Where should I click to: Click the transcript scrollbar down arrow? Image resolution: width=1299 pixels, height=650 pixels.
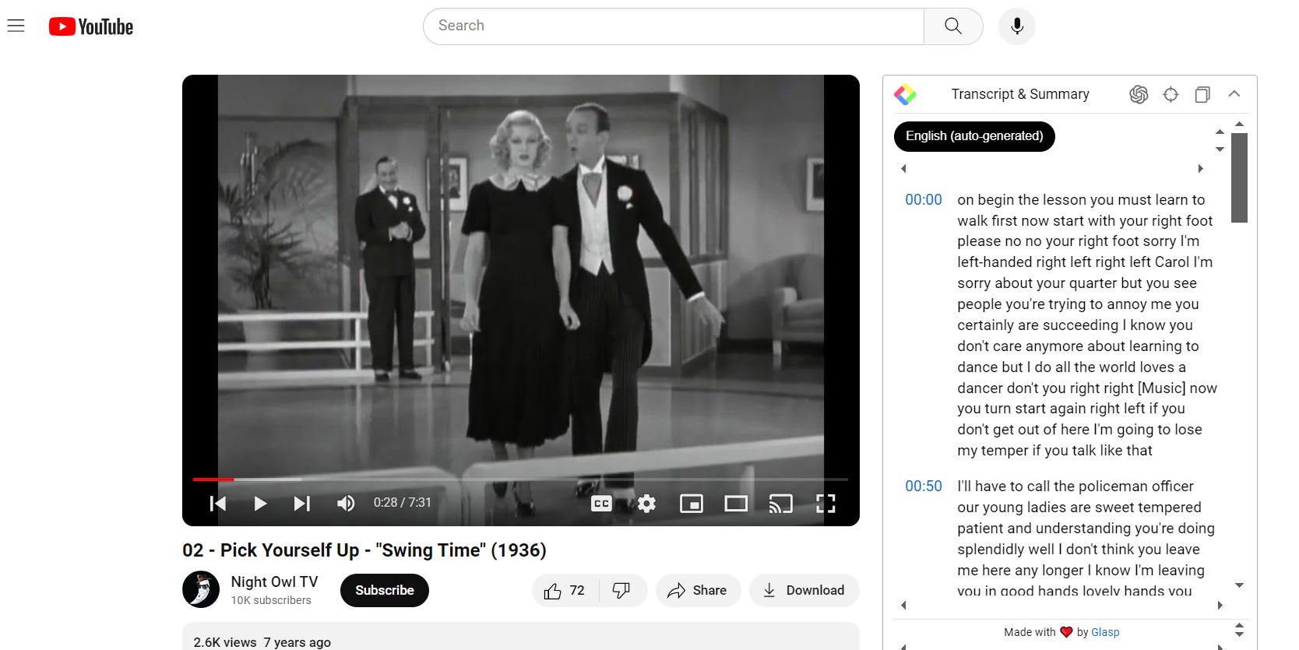(x=1239, y=585)
